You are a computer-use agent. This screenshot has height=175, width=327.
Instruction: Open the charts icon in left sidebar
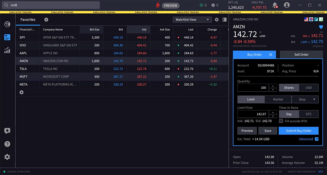tap(7, 50)
